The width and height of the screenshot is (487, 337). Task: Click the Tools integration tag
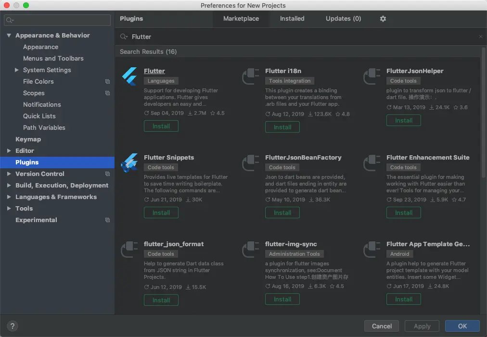(x=290, y=81)
